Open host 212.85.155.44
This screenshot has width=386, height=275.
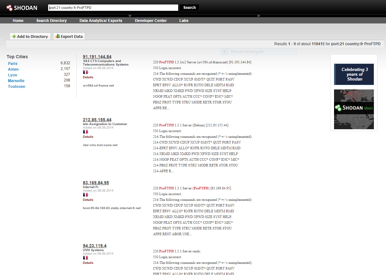pos(97,120)
